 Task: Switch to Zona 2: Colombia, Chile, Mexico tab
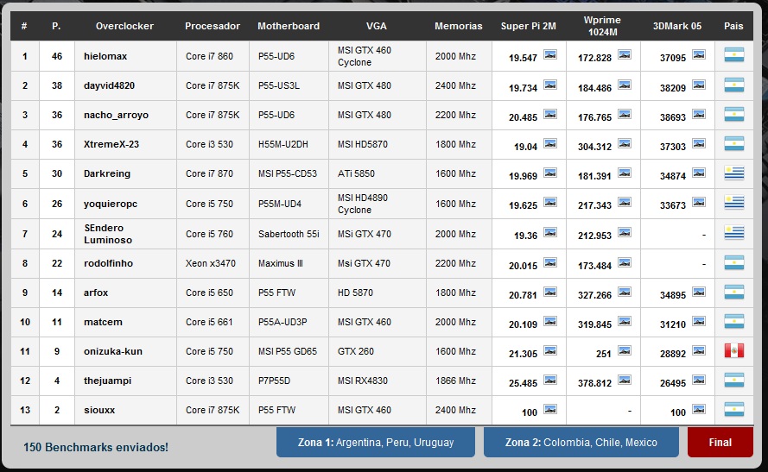pos(581,442)
